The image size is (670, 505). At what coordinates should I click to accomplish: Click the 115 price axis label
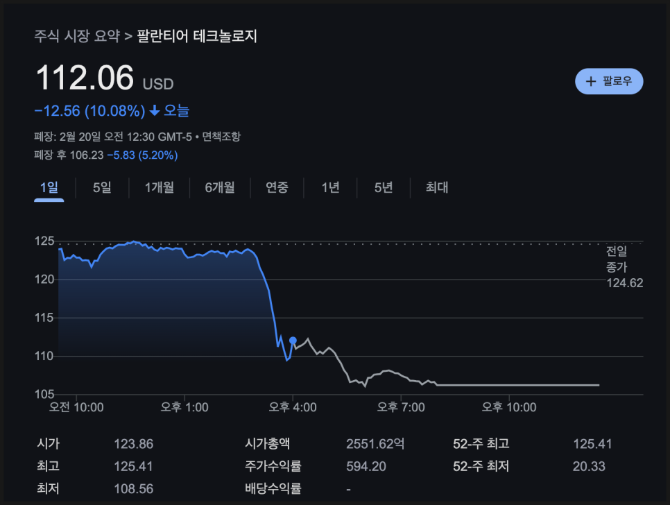(44, 318)
